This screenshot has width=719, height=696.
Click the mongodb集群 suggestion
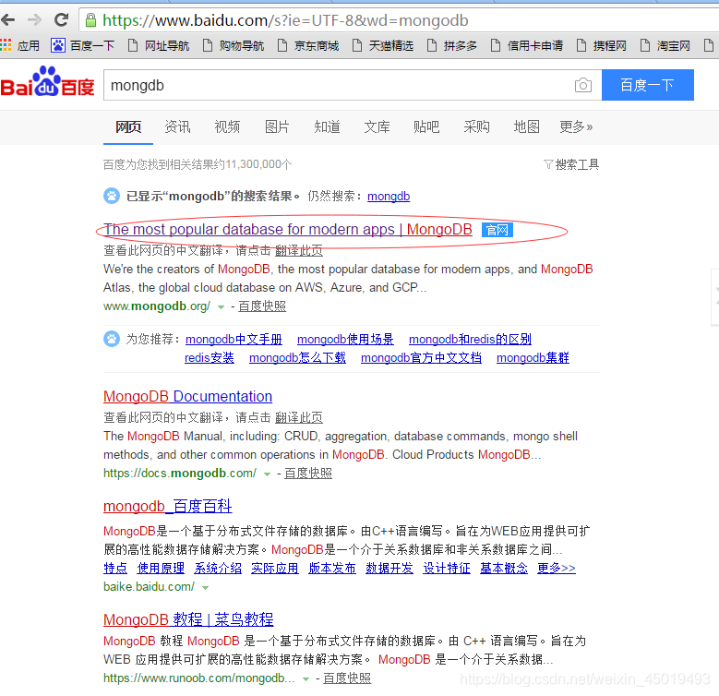533,357
